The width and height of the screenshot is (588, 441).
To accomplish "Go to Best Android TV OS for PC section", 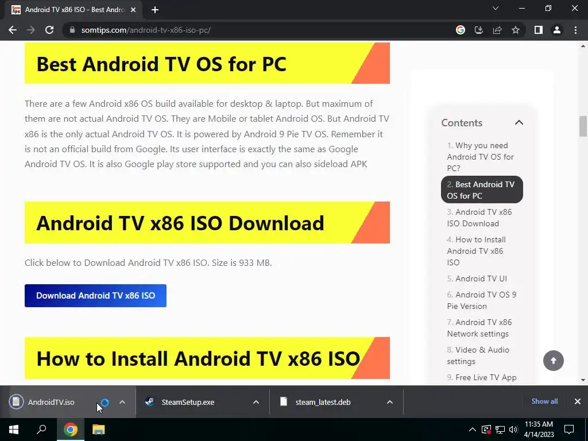I will coord(482,189).
